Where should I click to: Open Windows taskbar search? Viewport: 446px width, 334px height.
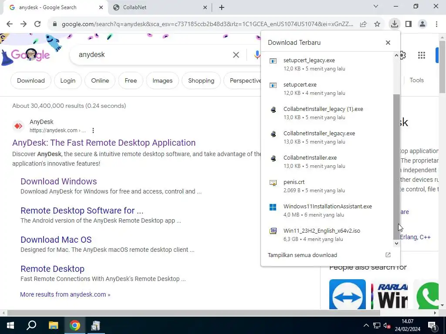click(31, 325)
